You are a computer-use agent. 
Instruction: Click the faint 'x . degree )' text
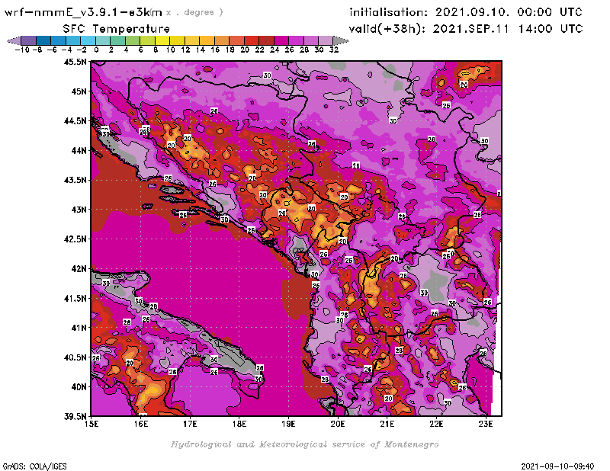[194, 12]
